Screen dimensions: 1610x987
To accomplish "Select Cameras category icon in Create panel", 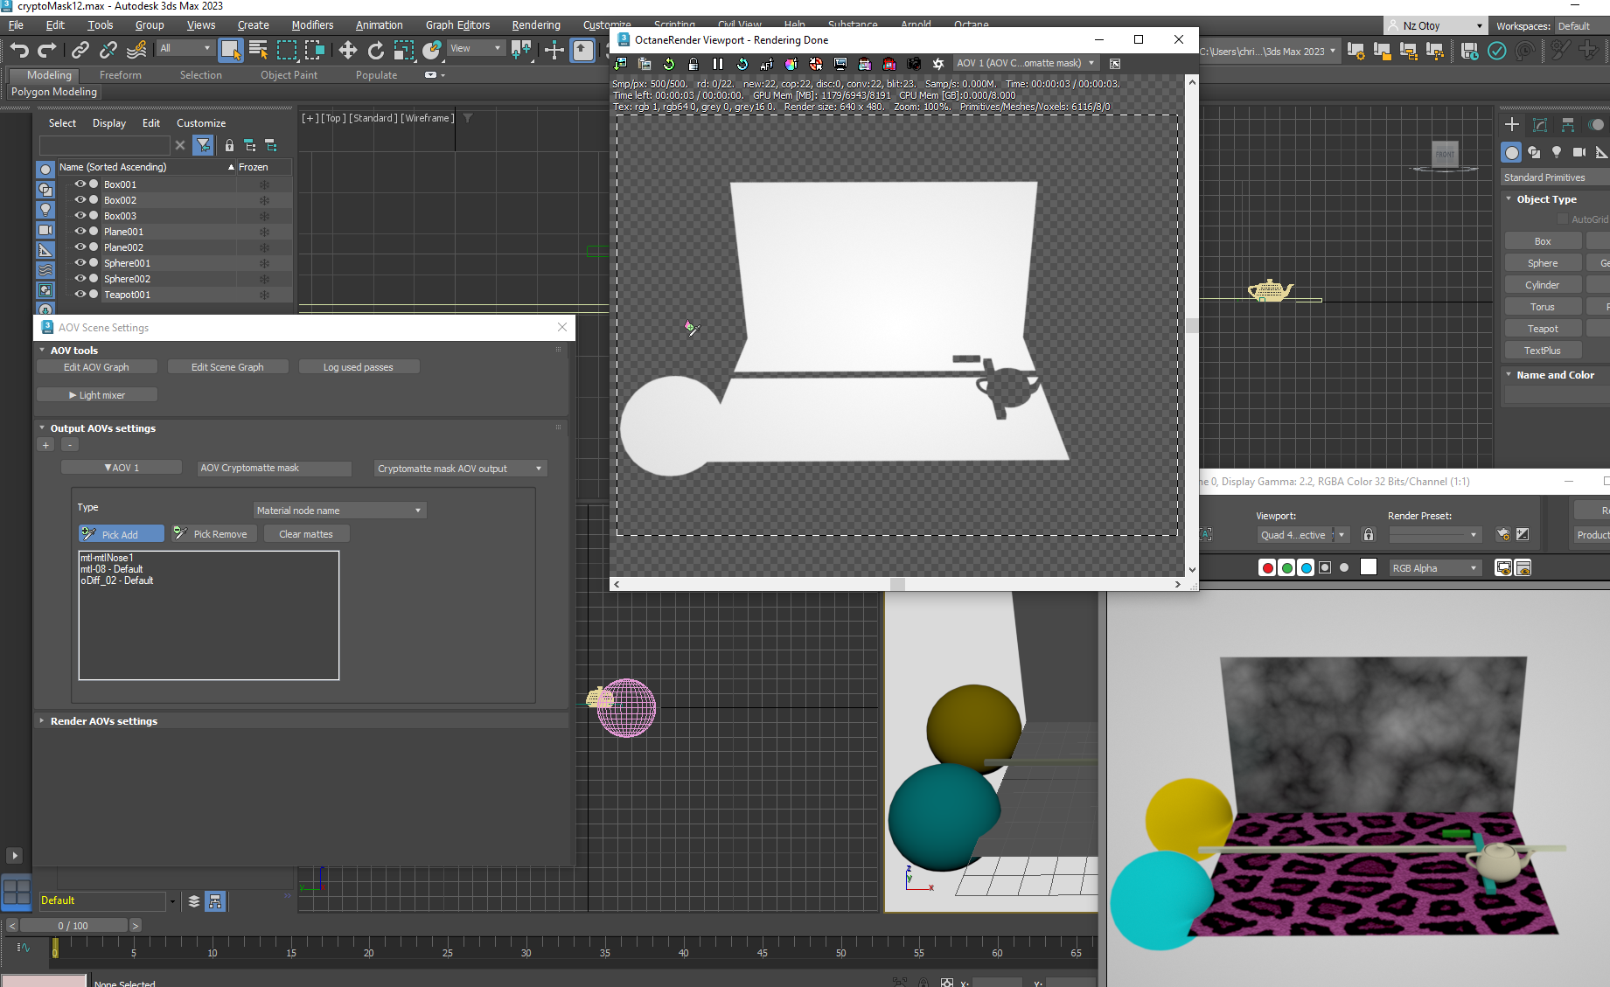I will click(1579, 152).
